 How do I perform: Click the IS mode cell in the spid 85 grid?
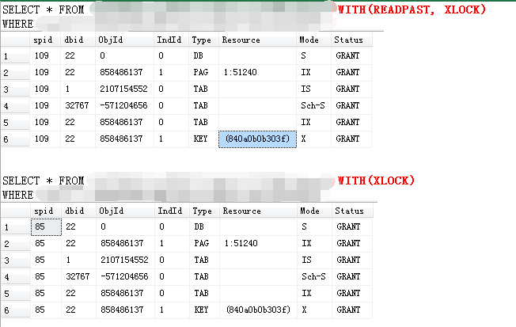point(306,260)
